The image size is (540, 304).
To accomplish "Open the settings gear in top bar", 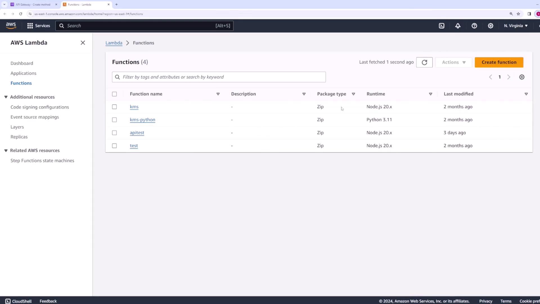I will [x=490, y=26].
